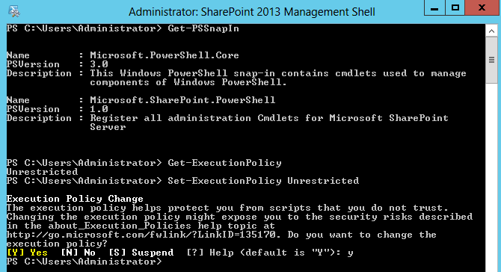Minimize the Management Shell window
501x272 pixels.
coord(434,8)
